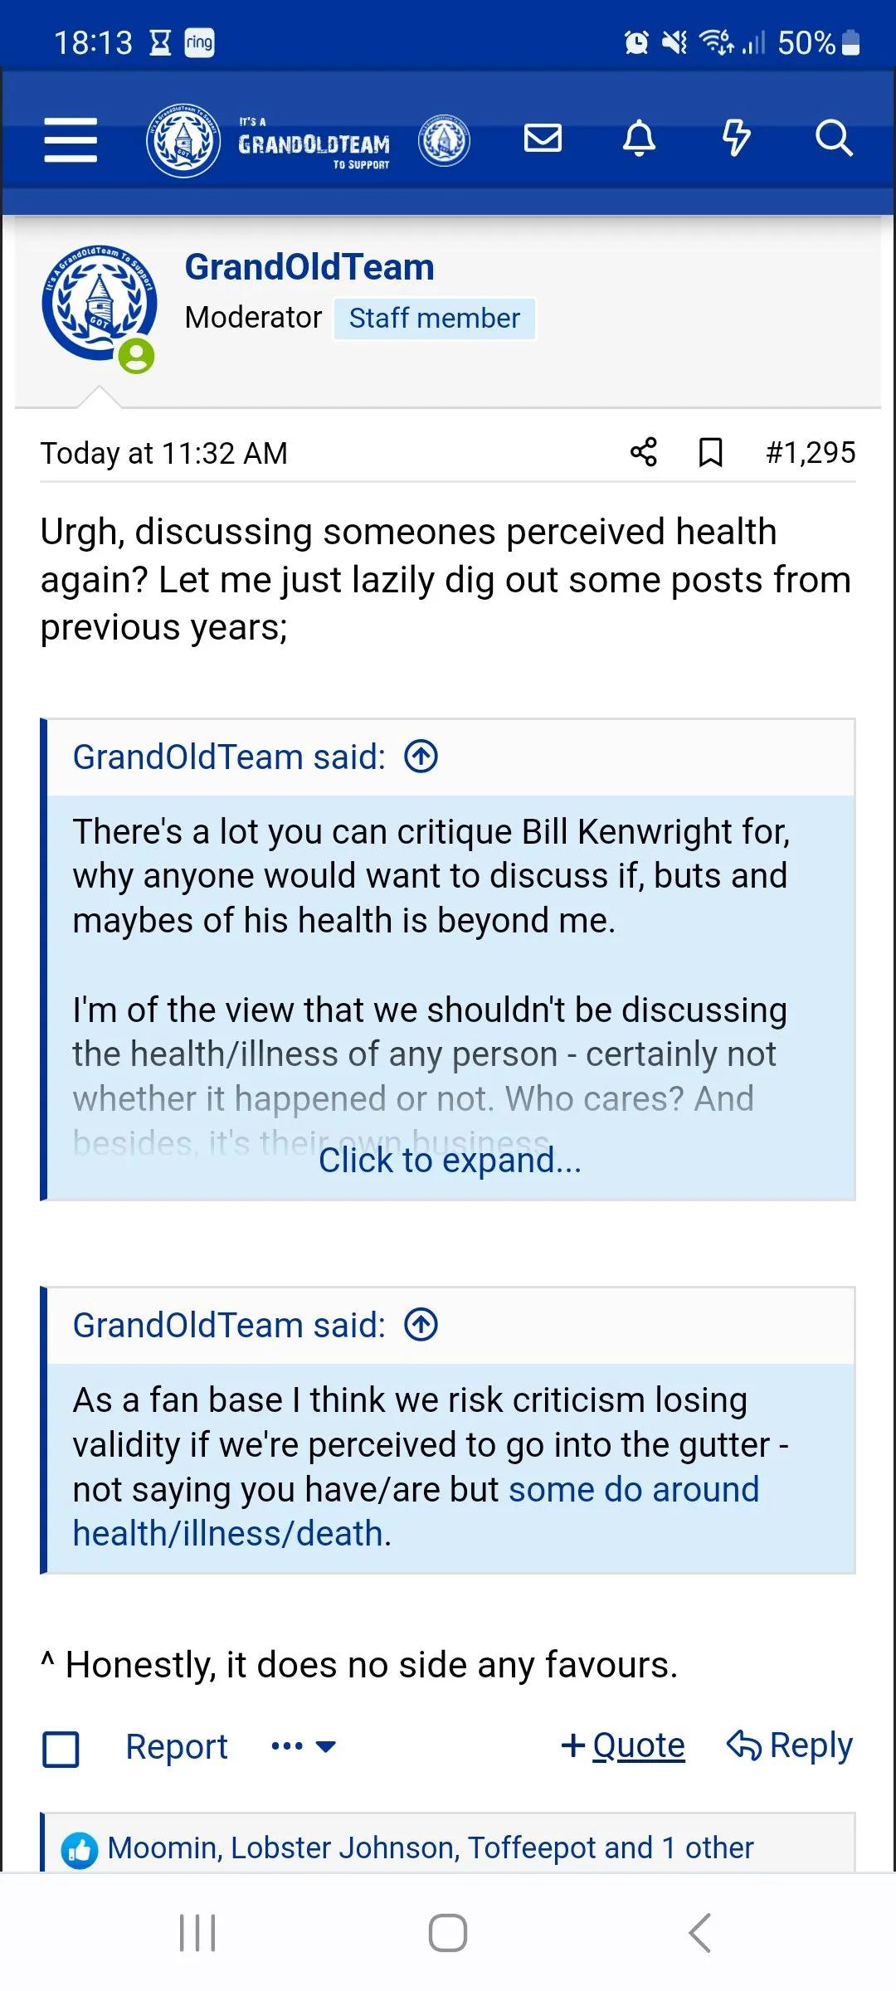Jump to second quoted post via arrow
The width and height of the screenshot is (896, 1991).
pos(421,1325)
